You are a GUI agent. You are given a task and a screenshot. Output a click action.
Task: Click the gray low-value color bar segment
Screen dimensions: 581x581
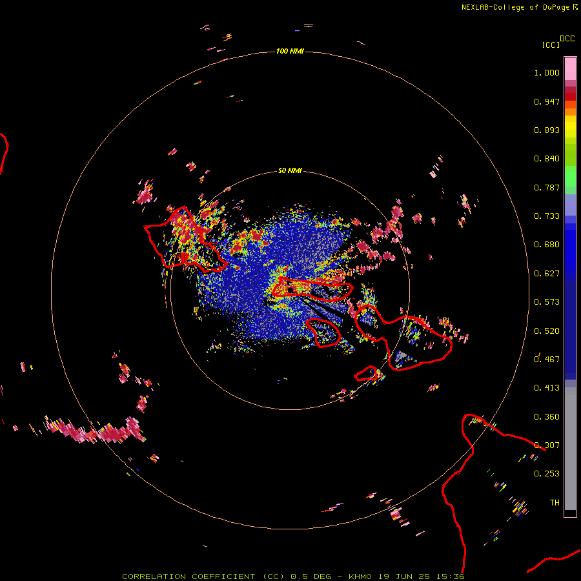[x=570, y=449]
